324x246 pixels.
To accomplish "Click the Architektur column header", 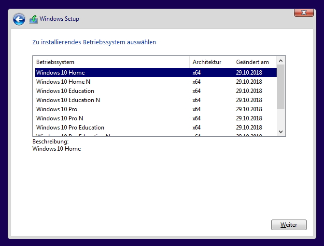I will pyautogui.click(x=211, y=62).
